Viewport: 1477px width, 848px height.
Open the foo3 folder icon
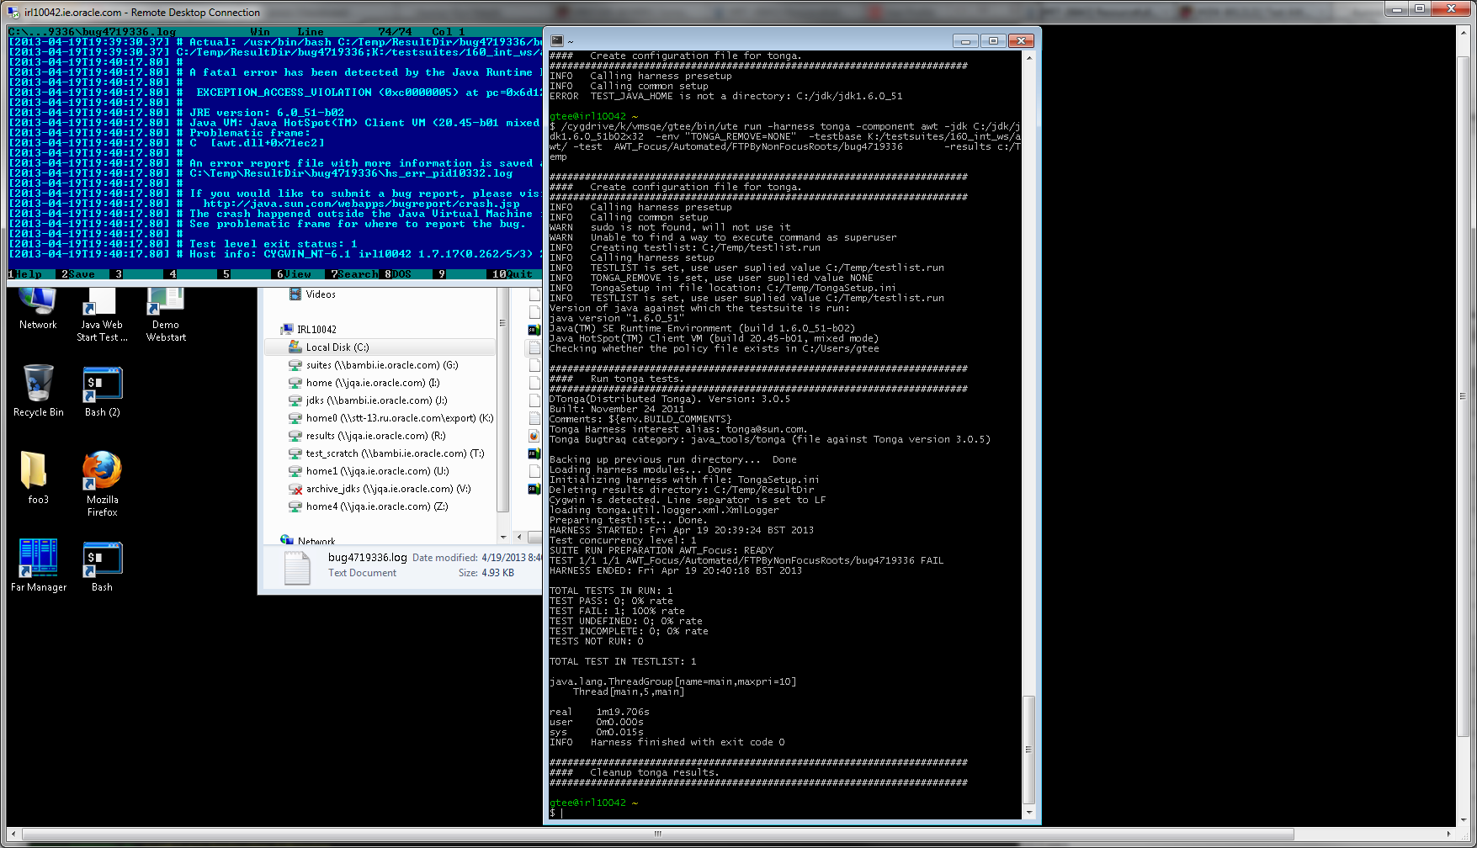38,472
